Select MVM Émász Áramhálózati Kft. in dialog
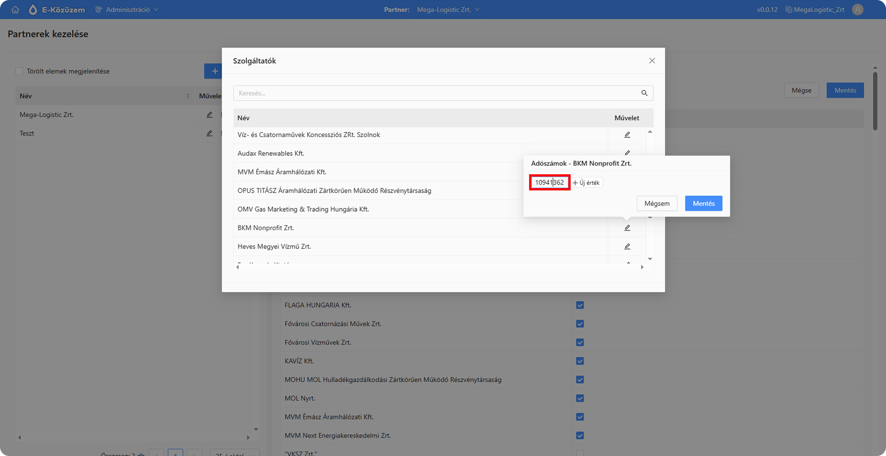 tap(282, 172)
